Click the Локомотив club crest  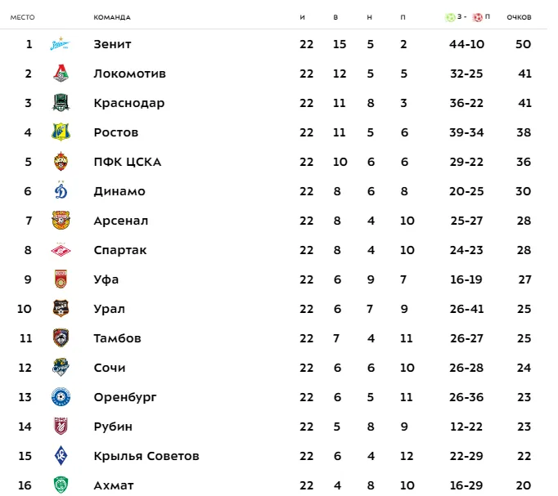click(x=61, y=74)
